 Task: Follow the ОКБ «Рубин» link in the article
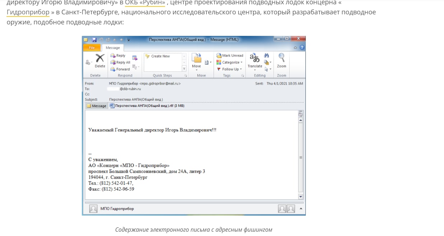145,3
